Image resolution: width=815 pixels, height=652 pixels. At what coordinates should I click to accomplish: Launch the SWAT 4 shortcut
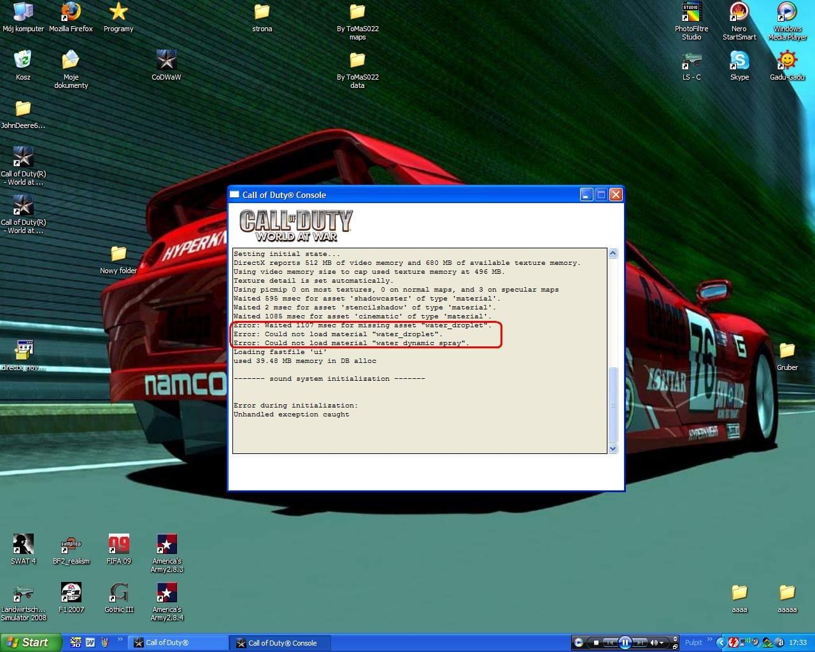tap(23, 549)
